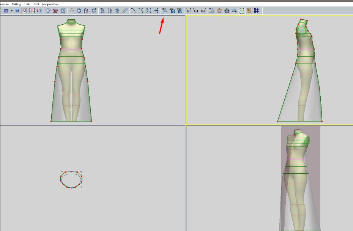The width and height of the screenshot is (353, 231).
Task: Click the ruler measure tool icon
Action: (x=125, y=11)
